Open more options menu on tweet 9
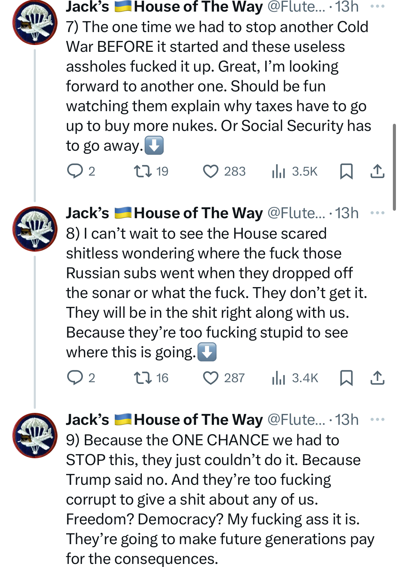Image resolution: width=399 pixels, height=567 pixels. pos(377,420)
